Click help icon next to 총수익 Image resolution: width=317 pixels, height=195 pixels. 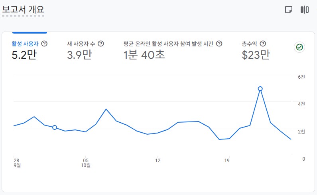(x=263, y=44)
